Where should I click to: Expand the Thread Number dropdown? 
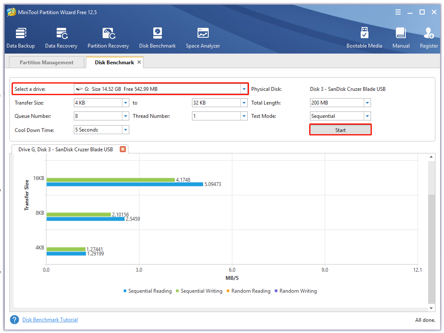(x=244, y=116)
